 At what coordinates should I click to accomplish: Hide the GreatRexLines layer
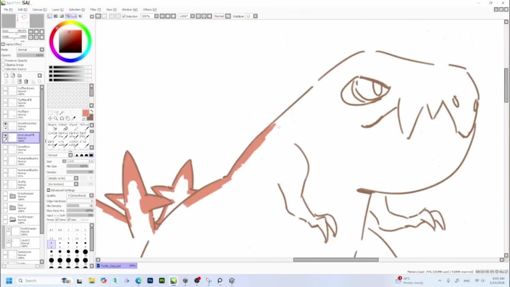coord(5,124)
